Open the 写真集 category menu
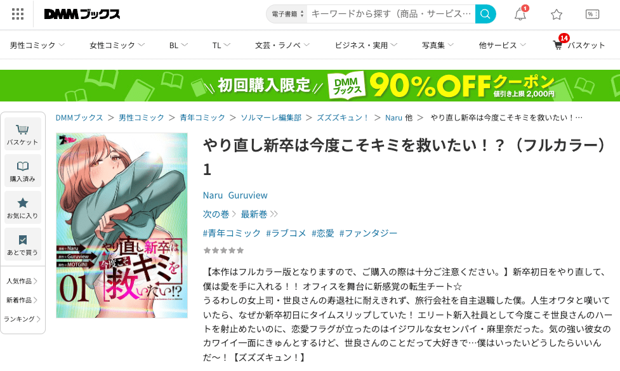The height and width of the screenshot is (371, 620). (x=437, y=45)
